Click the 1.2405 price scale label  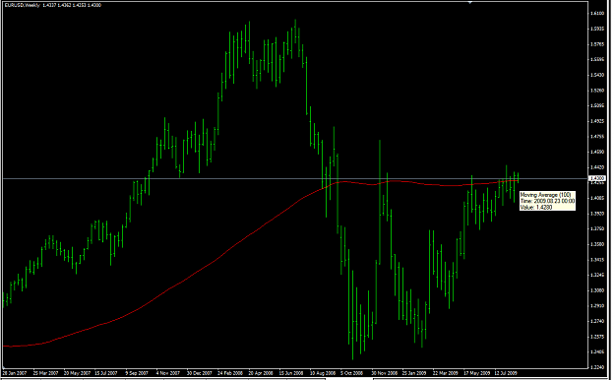click(597, 352)
